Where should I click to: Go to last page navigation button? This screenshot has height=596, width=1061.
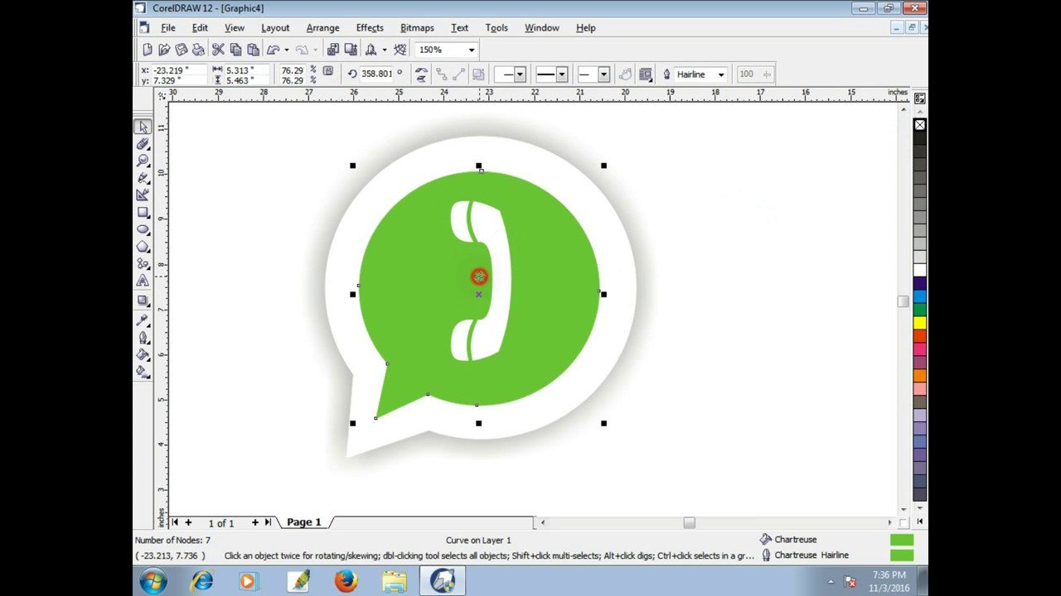268,522
